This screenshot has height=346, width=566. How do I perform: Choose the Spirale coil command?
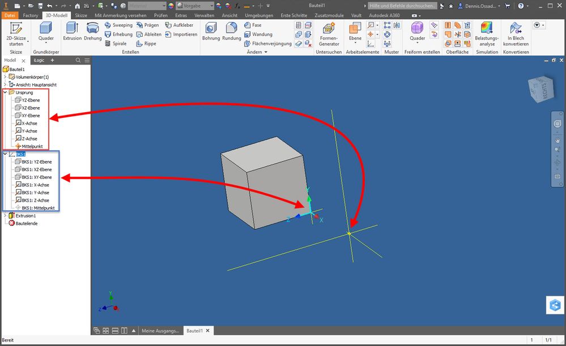point(116,44)
